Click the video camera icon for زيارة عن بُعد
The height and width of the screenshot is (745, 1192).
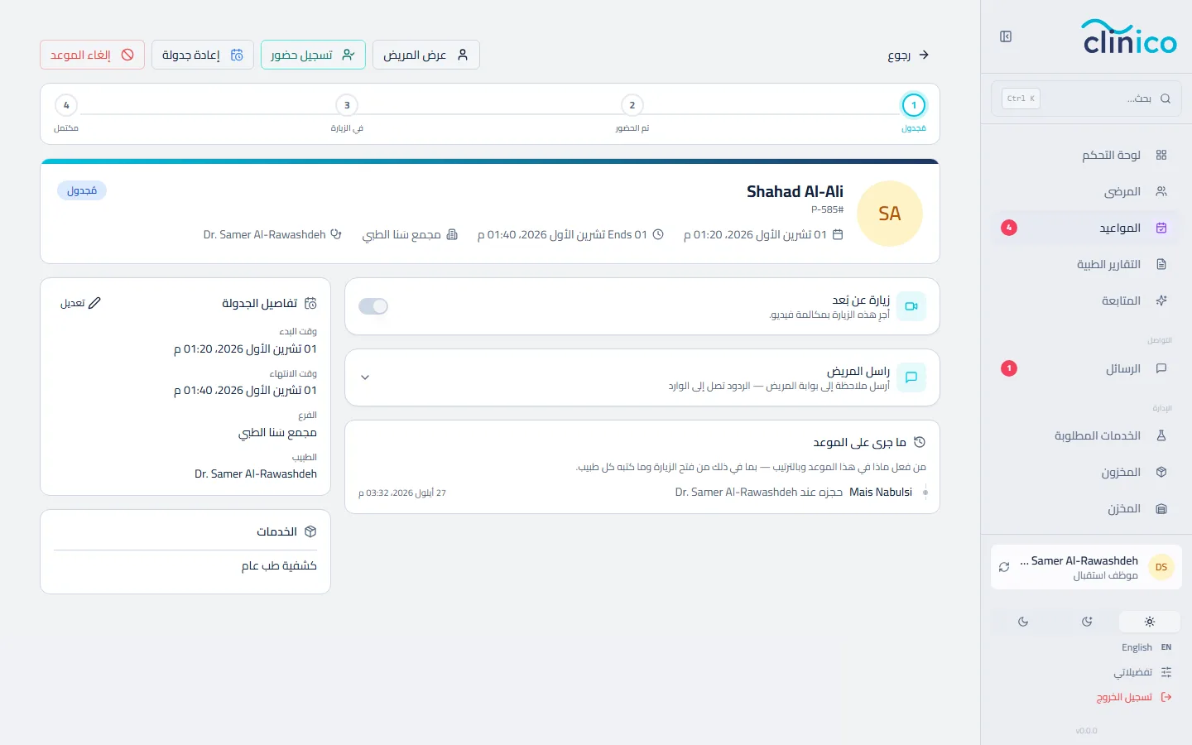[x=911, y=306]
